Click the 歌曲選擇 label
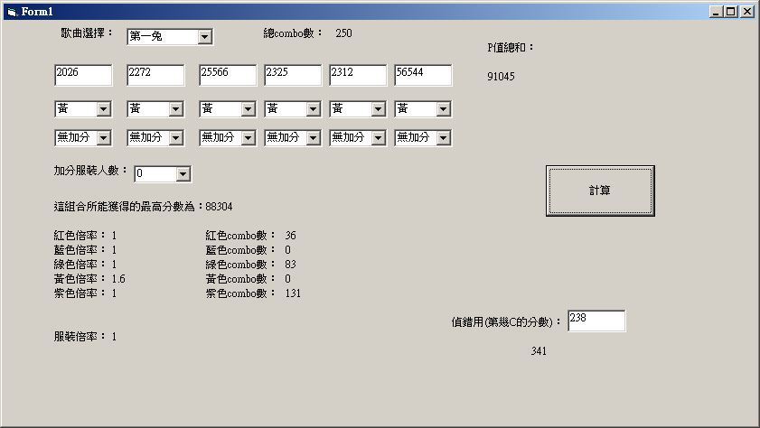 coord(87,33)
